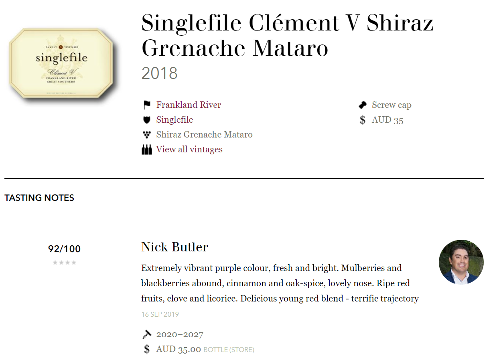Open the Frankland River region link
The image size is (497, 362).
pos(189,105)
